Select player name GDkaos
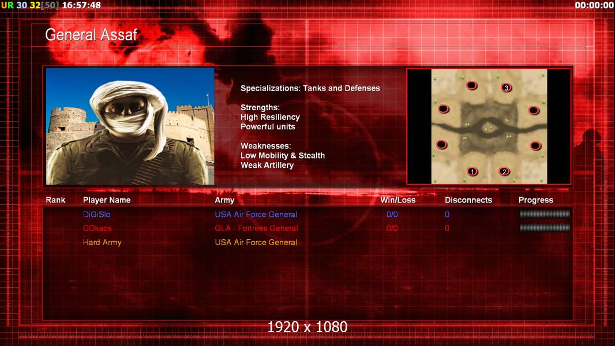Viewport: 615px width, 346px height. click(x=96, y=228)
